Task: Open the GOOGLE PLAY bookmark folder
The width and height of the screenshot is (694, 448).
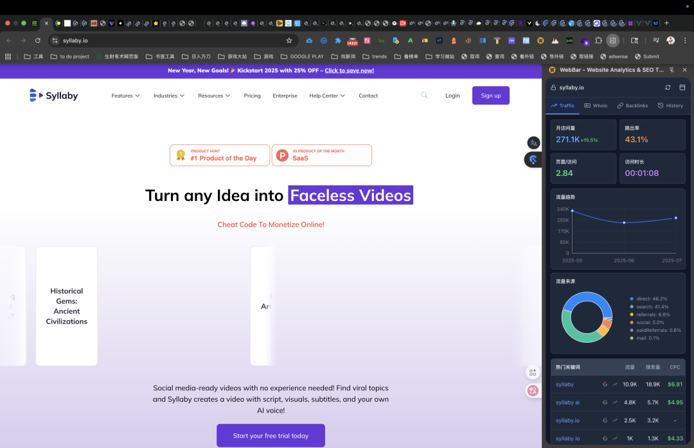Action: click(x=302, y=56)
